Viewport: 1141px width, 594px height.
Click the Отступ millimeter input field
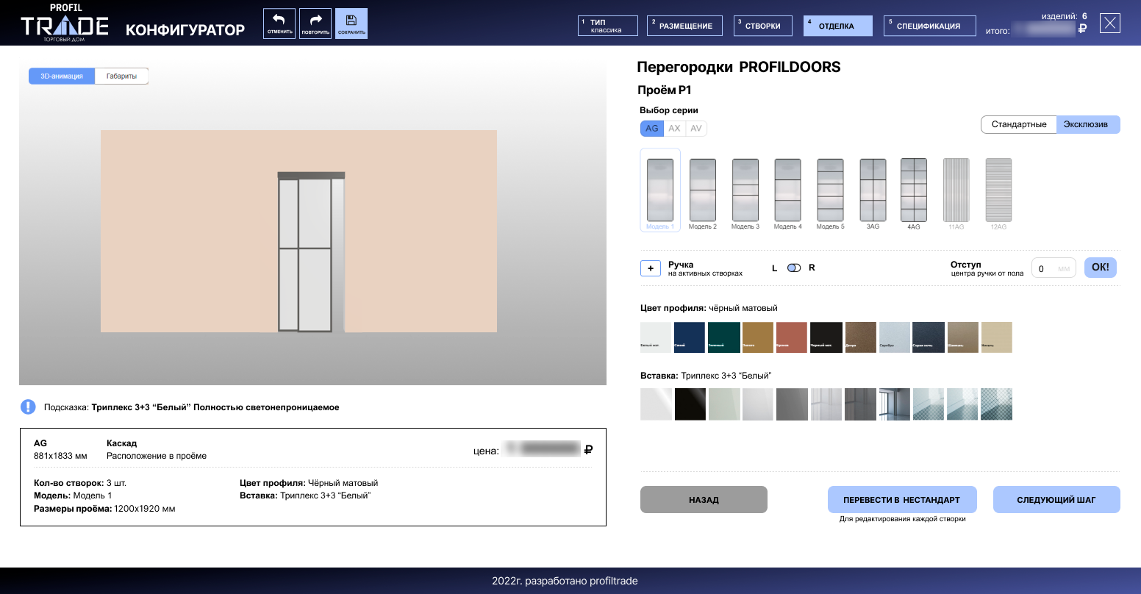pos(1054,268)
